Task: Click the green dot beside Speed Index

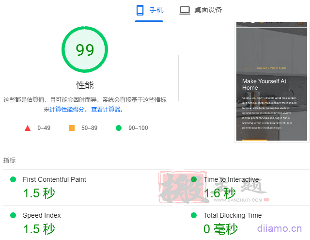Action: coord(13,215)
